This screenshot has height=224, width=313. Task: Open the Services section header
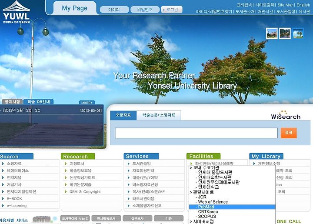141,156
